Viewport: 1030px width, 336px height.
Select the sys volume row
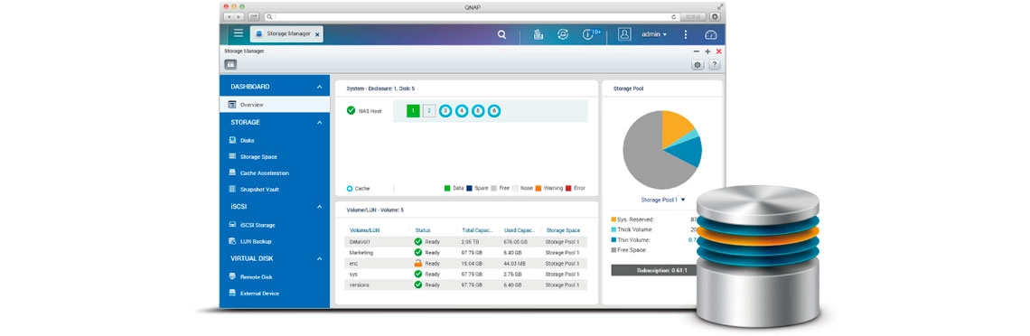466,274
